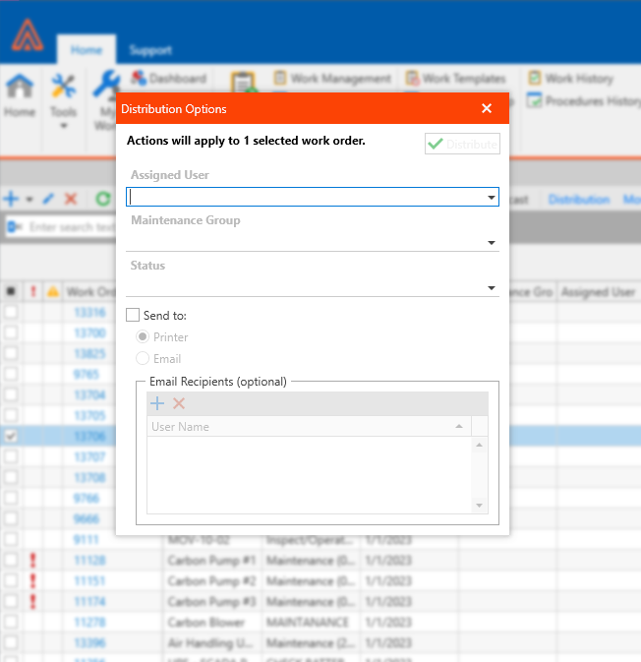Click the Home ribbon house icon
641x662 pixels.
(19, 89)
